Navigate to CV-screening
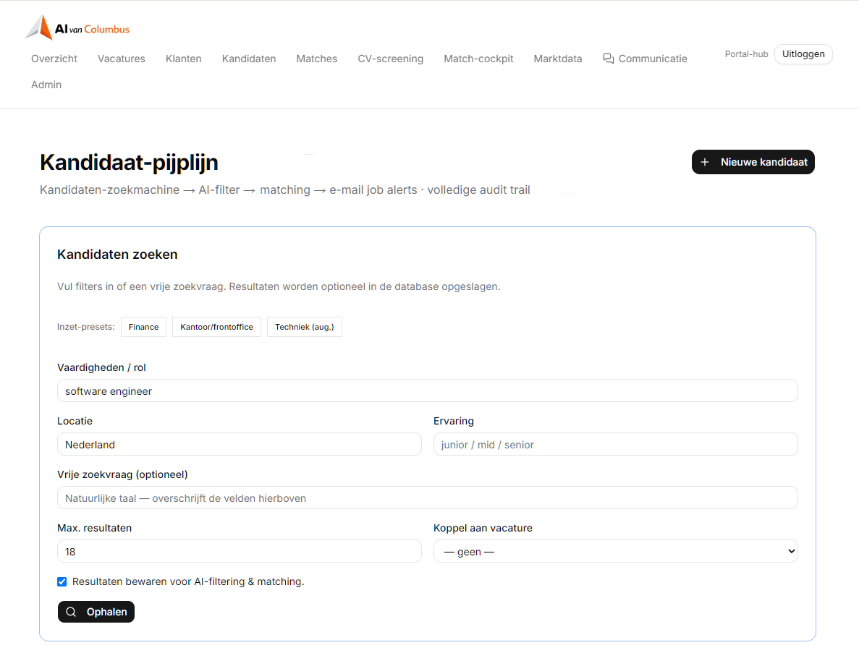Image resolution: width=859 pixels, height=653 pixels. point(391,59)
